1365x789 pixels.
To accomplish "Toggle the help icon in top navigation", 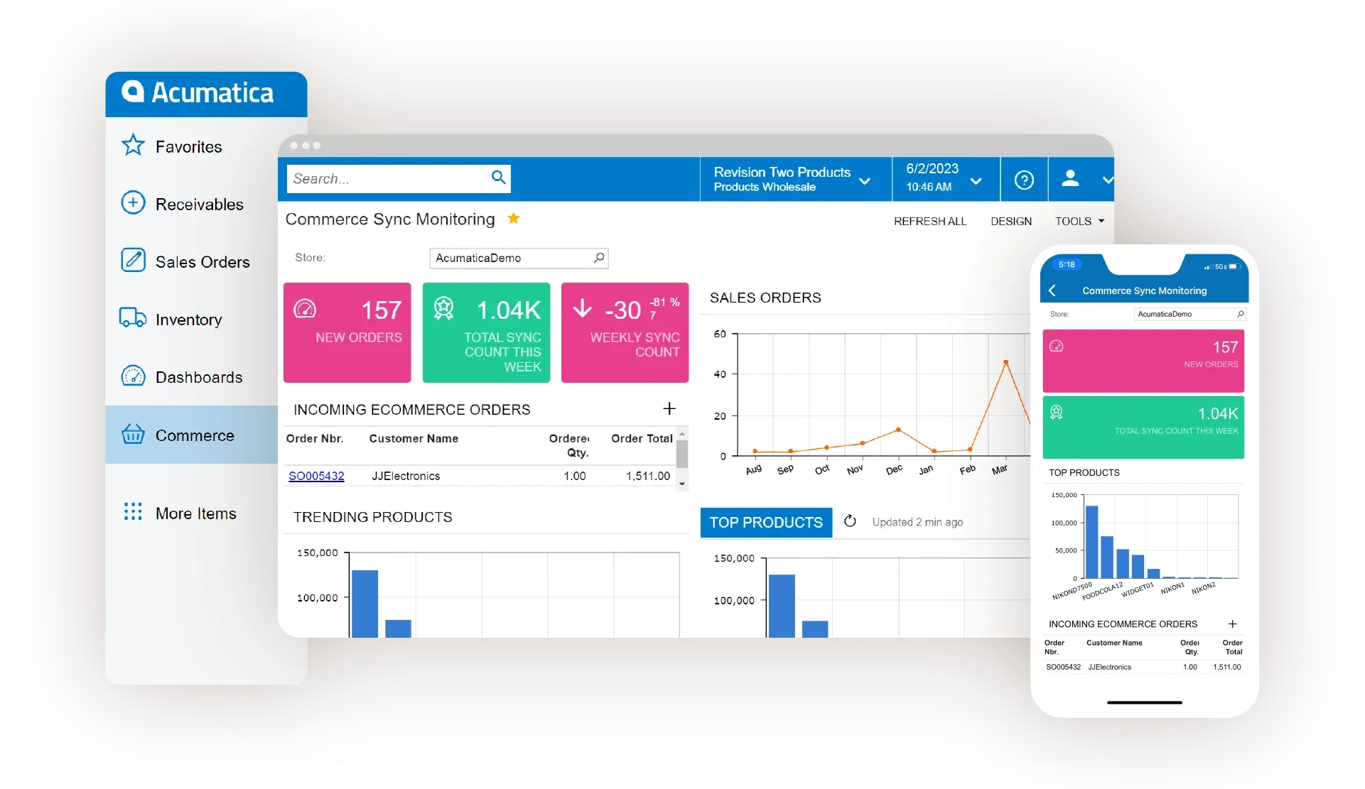I will pos(1023,180).
